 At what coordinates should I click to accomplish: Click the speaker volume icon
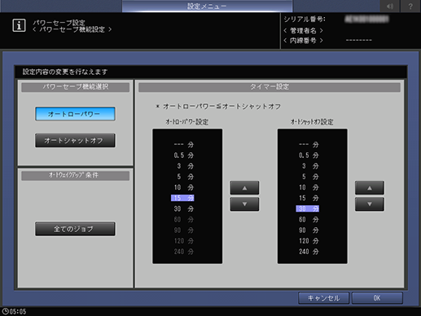[390, 6]
